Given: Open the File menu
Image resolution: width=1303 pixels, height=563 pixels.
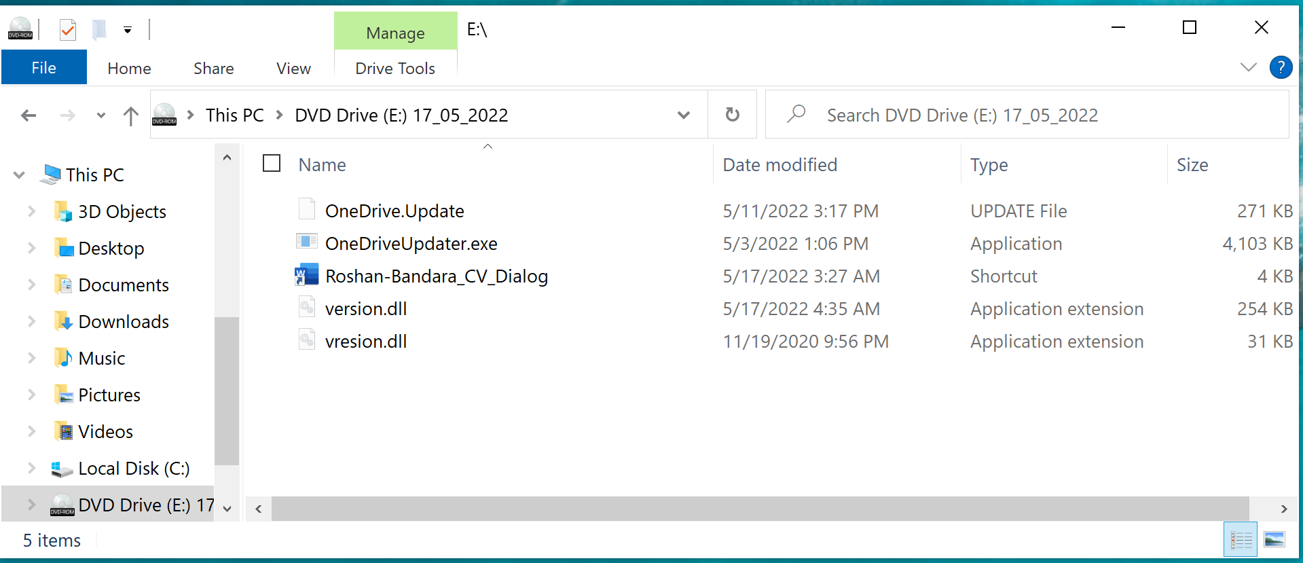Looking at the screenshot, I should point(44,68).
